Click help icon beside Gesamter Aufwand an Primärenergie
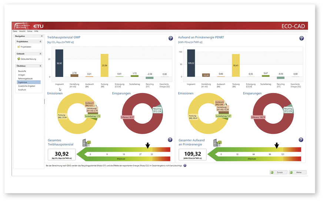This screenshot has width=323, height=201. pos(301,140)
